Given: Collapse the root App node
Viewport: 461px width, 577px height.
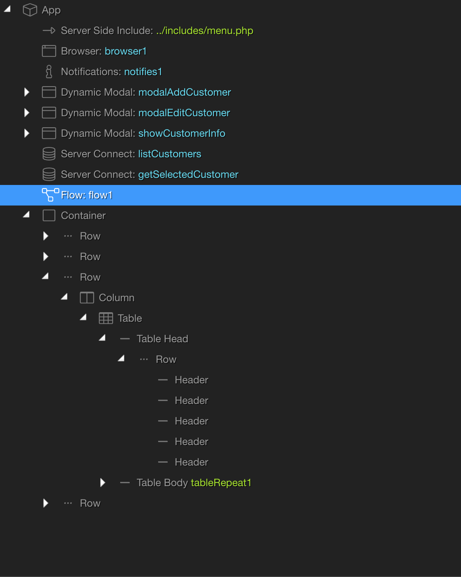Looking at the screenshot, I should tap(8, 9).
